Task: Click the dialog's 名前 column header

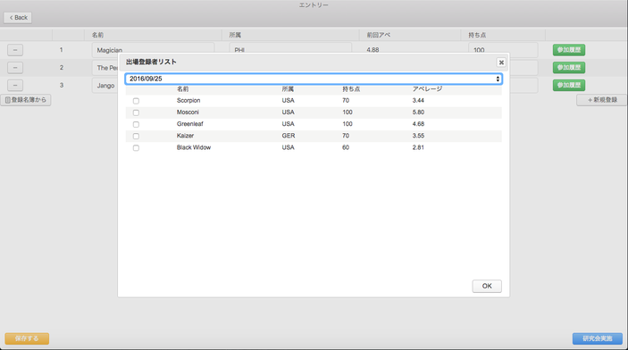Action: (182, 89)
